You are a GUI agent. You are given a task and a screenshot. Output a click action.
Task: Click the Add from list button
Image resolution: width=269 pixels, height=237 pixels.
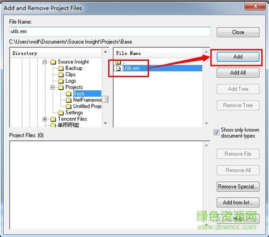point(238,203)
